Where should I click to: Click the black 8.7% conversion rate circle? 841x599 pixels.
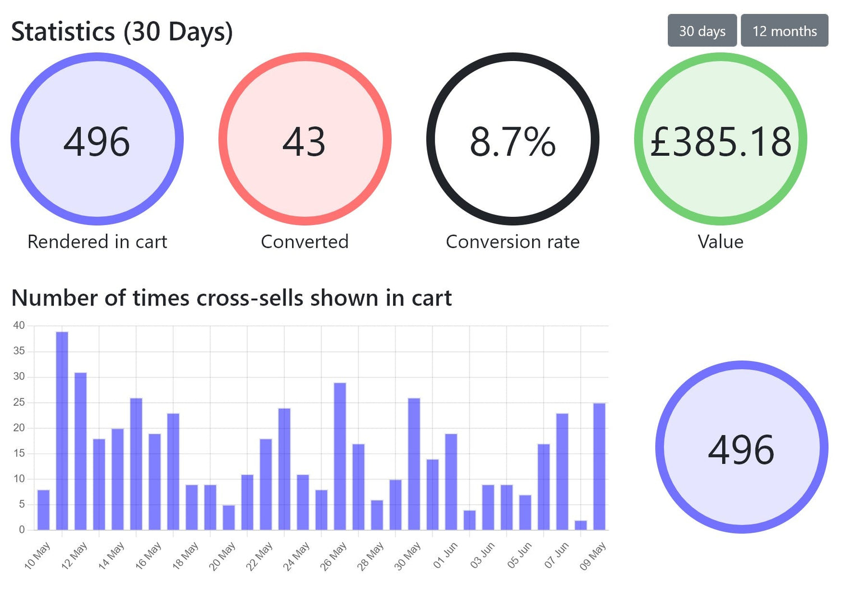click(512, 139)
